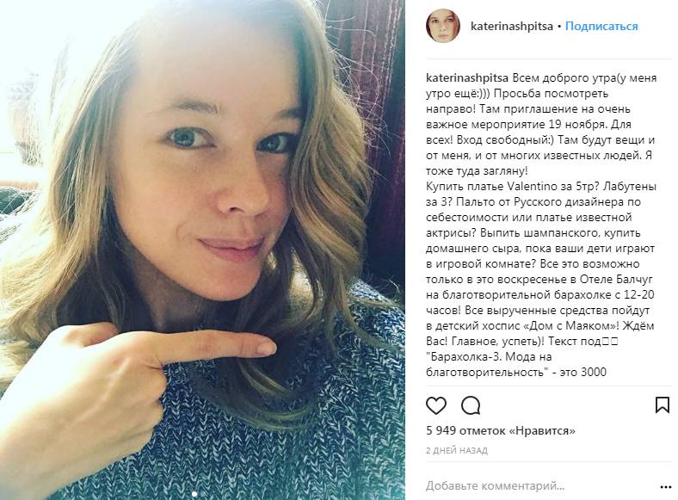
Task: Follow the account via Подписаться
Action: tap(601, 26)
